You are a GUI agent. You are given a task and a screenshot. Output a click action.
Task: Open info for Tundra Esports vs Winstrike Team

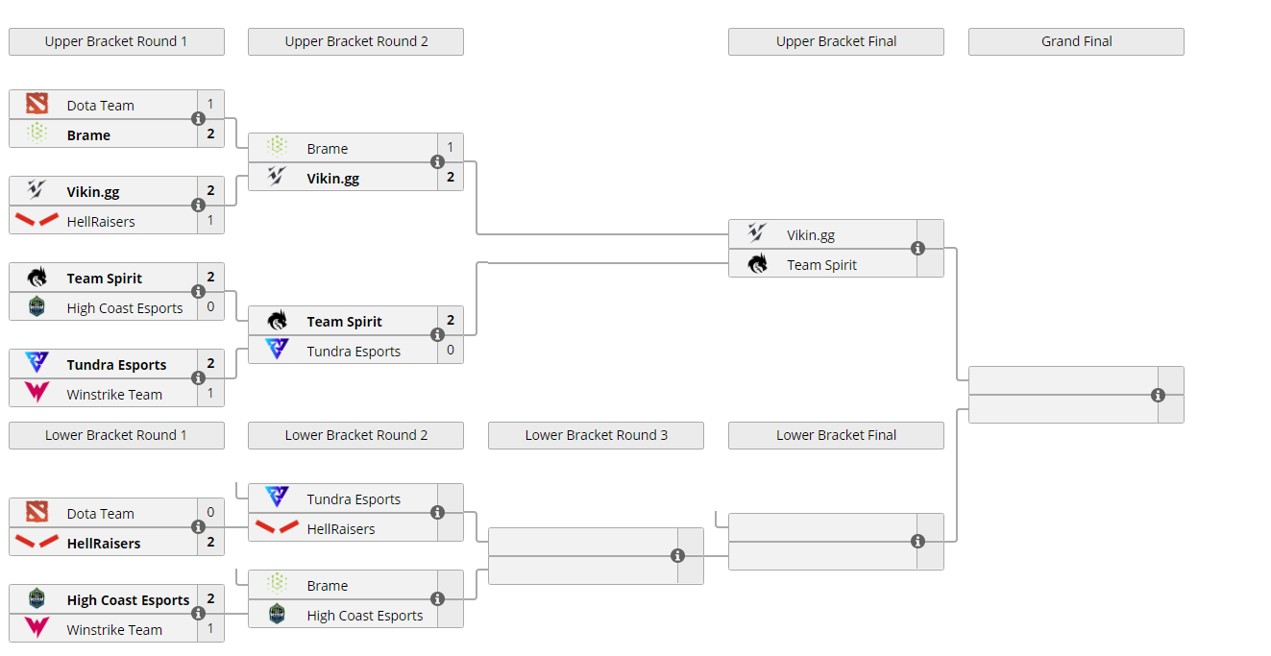coord(198,378)
